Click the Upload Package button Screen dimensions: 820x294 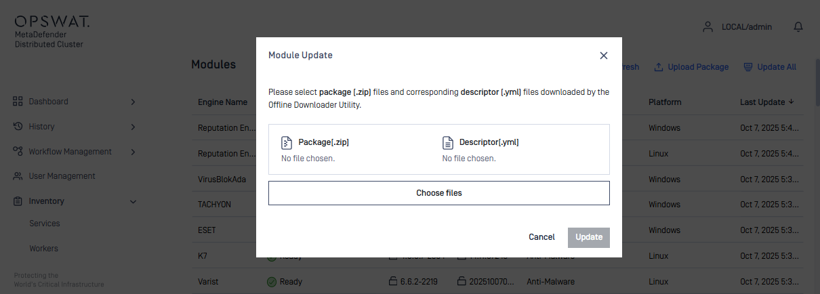tap(691, 67)
